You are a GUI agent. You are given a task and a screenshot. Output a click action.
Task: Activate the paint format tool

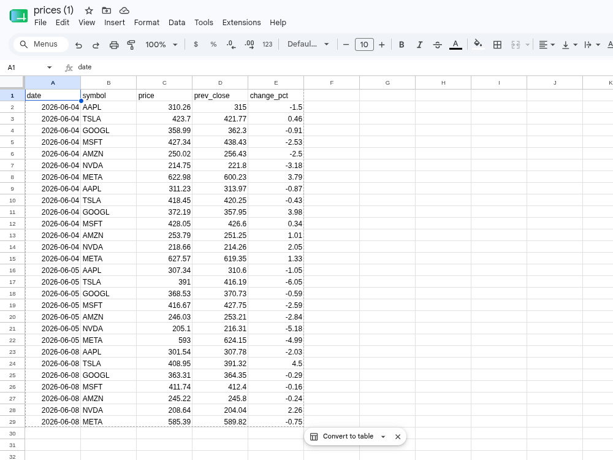(x=131, y=45)
